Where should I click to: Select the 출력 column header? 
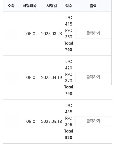coord(93,6)
